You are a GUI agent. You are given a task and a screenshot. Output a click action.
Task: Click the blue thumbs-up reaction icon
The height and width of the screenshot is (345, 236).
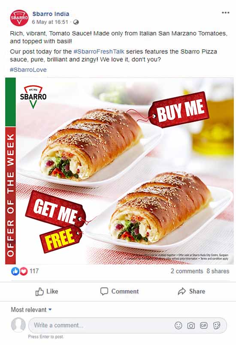(x=15, y=271)
